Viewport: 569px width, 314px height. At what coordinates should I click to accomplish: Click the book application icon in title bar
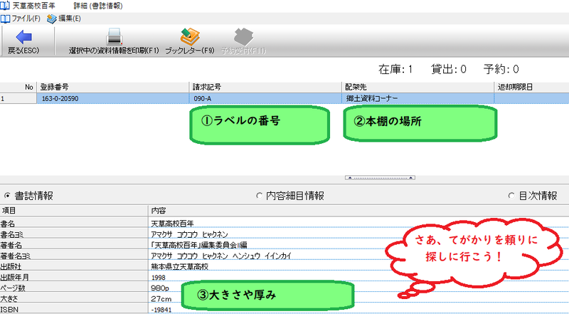pyautogui.click(x=6, y=6)
